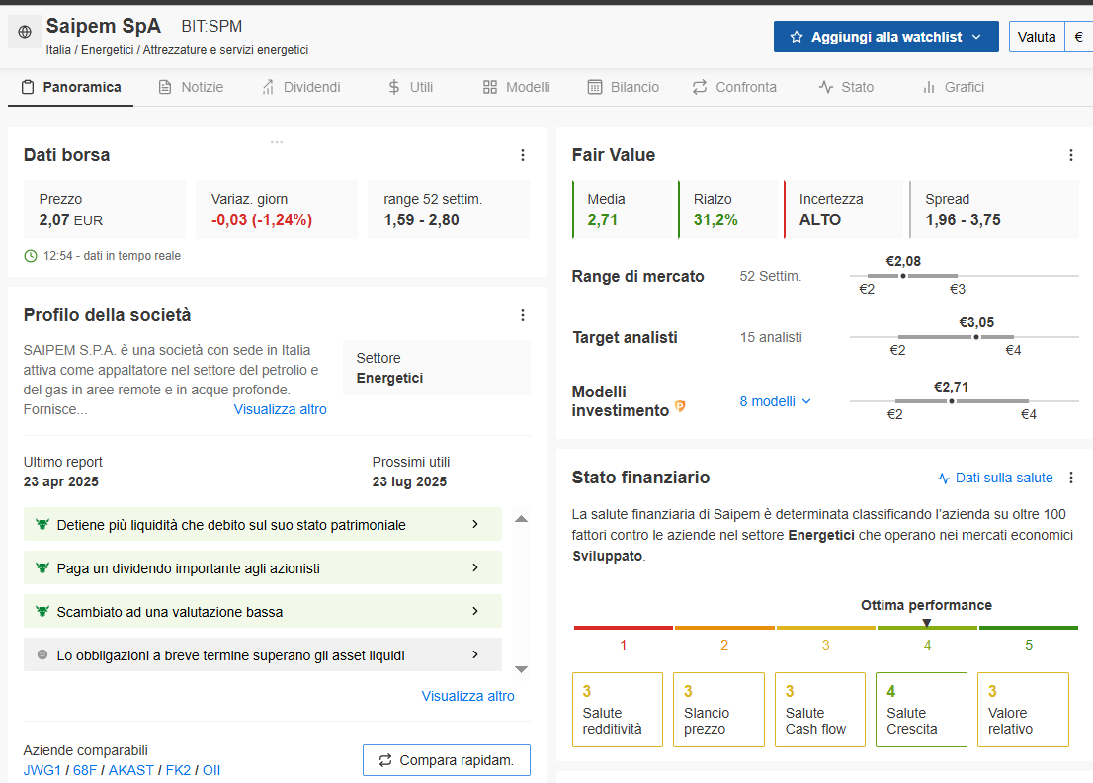Click the Fair Value Media 2,71 box
The width and height of the screenshot is (1093, 783).
tap(622, 210)
